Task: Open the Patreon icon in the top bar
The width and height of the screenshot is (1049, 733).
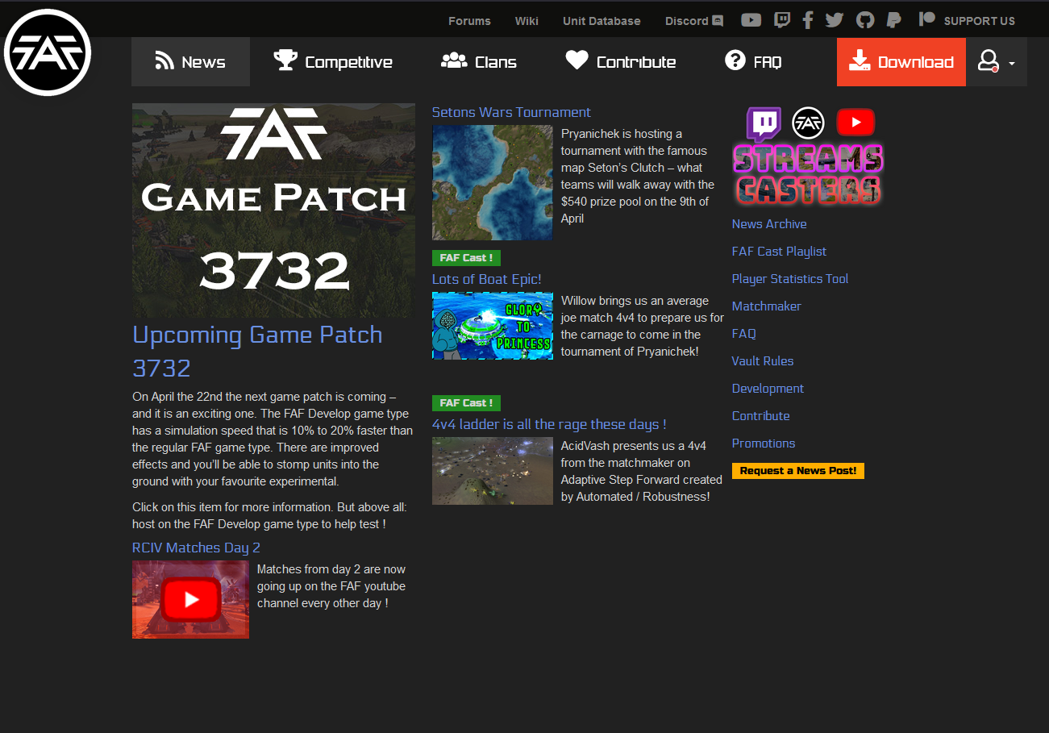Action: coord(927,19)
